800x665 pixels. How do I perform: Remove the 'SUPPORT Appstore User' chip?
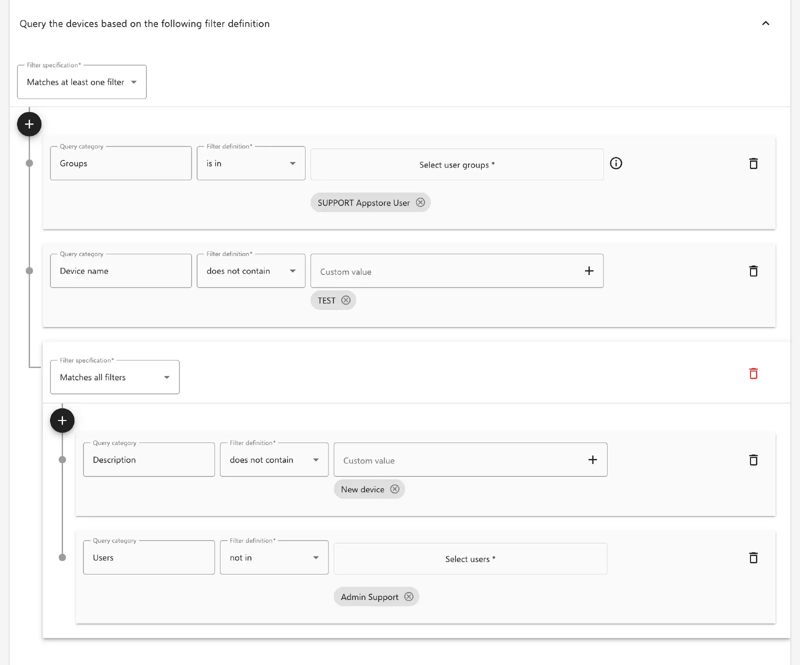point(420,202)
